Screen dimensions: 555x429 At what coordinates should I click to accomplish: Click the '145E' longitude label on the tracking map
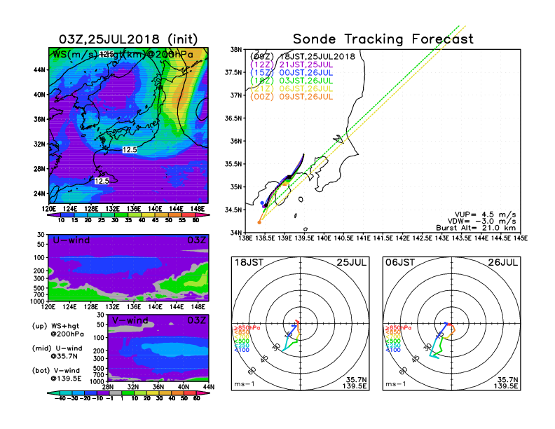point(521,238)
